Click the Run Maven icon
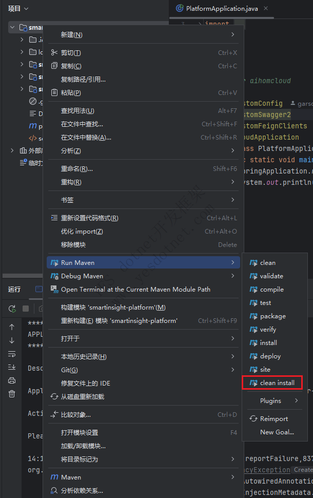 [54, 263]
